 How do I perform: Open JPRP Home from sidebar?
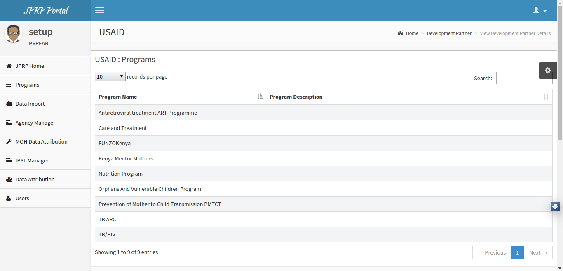click(x=45, y=66)
